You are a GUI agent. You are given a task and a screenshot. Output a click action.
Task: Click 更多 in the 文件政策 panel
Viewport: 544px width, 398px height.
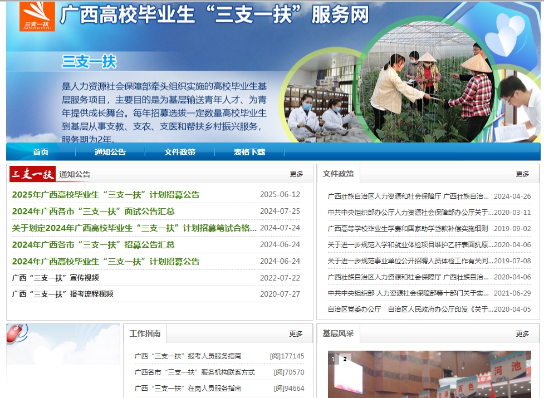click(x=522, y=174)
